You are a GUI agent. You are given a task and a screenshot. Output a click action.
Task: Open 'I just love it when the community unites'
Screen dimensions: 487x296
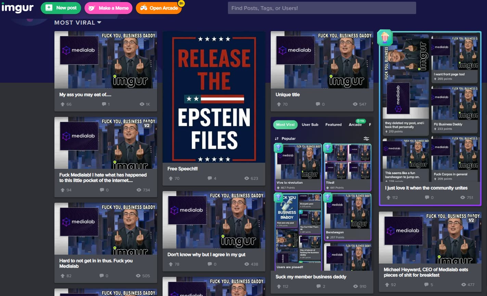[426, 188]
